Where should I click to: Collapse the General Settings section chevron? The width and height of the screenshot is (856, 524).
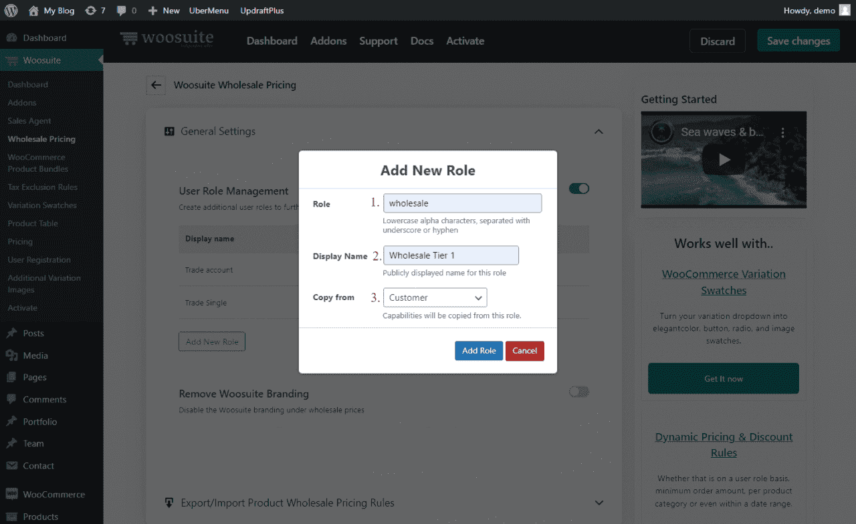pyautogui.click(x=599, y=132)
